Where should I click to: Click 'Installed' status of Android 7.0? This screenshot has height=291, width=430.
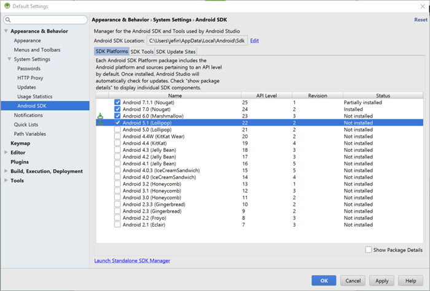353,109
